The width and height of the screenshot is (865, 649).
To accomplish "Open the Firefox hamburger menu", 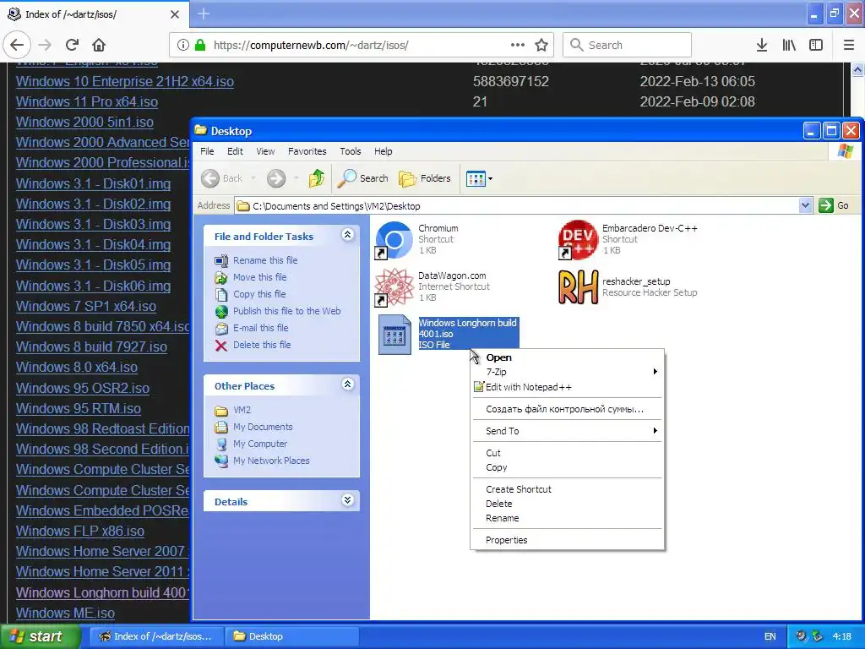I will click(848, 45).
